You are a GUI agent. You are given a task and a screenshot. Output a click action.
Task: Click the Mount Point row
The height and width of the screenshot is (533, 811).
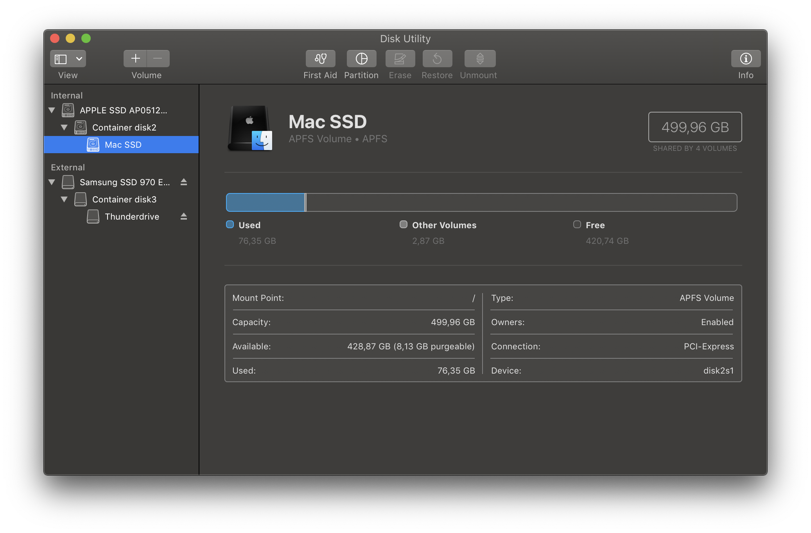(x=353, y=298)
